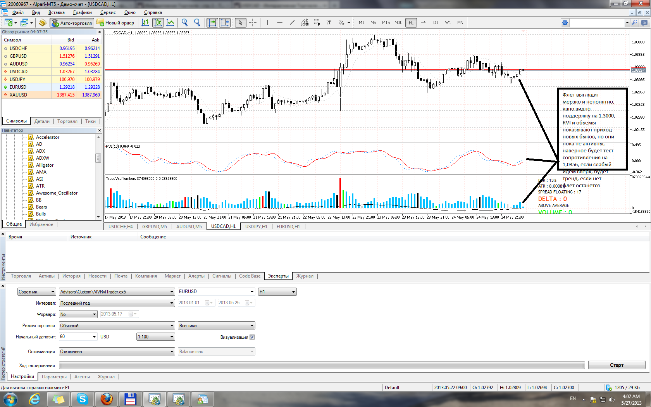Select the Fibonacci retracement tool
This screenshot has height=407, width=651.
pyautogui.click(x=317, y=22)
